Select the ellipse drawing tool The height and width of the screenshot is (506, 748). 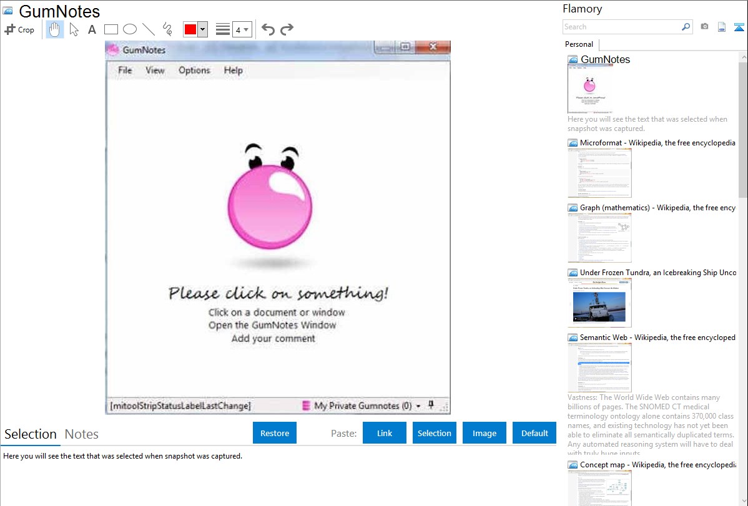(x=130, y=29)
